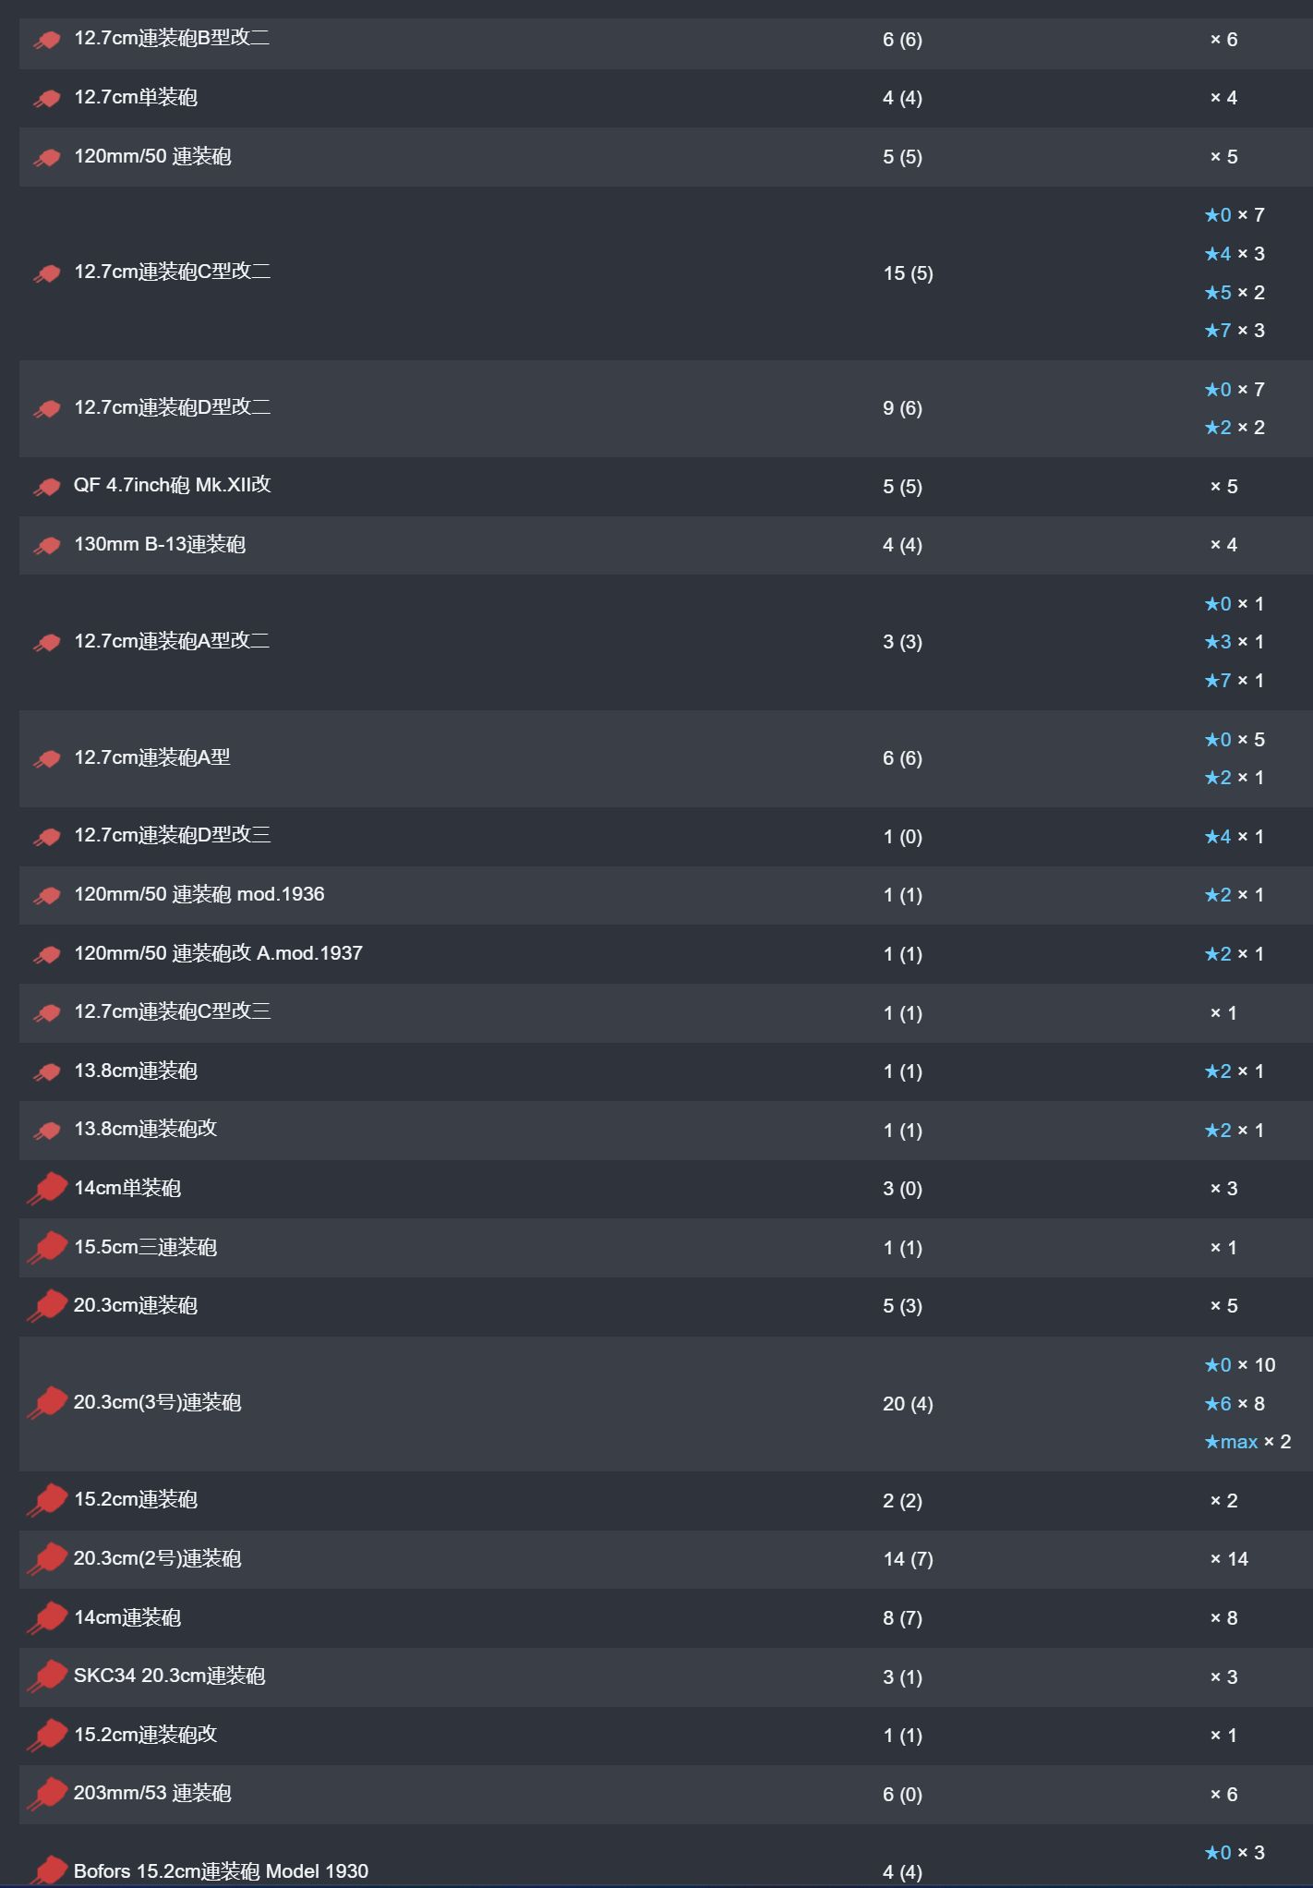Click the ★6 × 8 entry for 20.3cm(3号)連装砲
The width and height of the screenshot is (1313, 1888).
click(x=1235, y=1404)
